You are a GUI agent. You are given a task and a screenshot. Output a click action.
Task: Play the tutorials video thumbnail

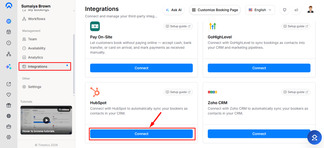(x=46, y=120)
